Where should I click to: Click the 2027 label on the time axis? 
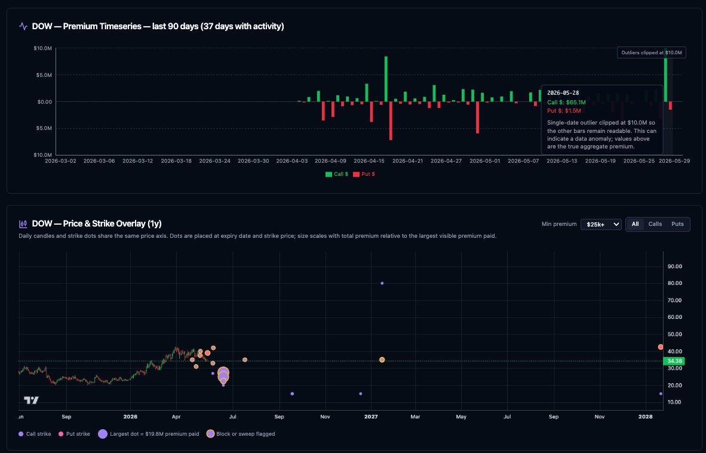pyautogui.click(x=371, y=417)
